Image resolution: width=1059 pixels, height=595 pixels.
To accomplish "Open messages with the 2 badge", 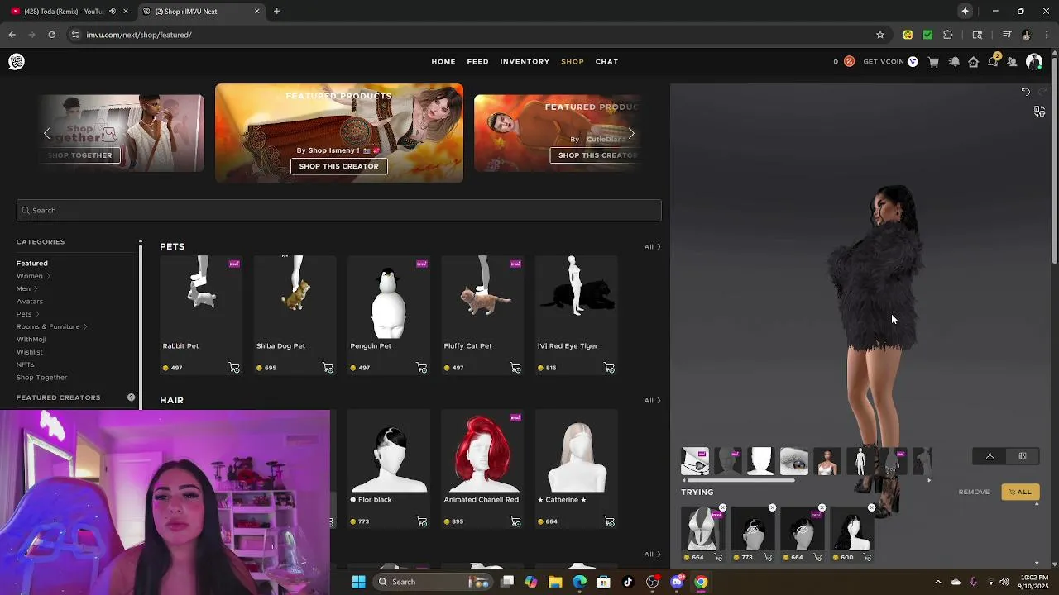I will pos(994,61).
